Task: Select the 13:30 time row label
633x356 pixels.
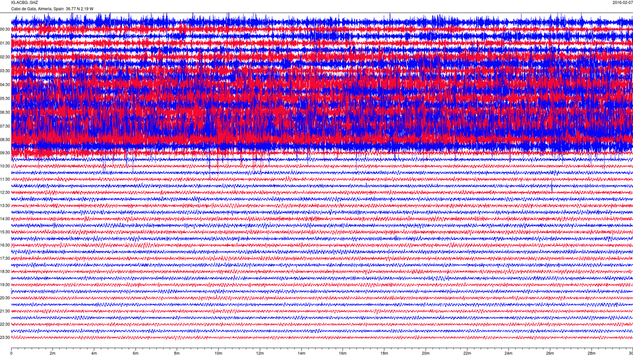Action: pos(5,206)
